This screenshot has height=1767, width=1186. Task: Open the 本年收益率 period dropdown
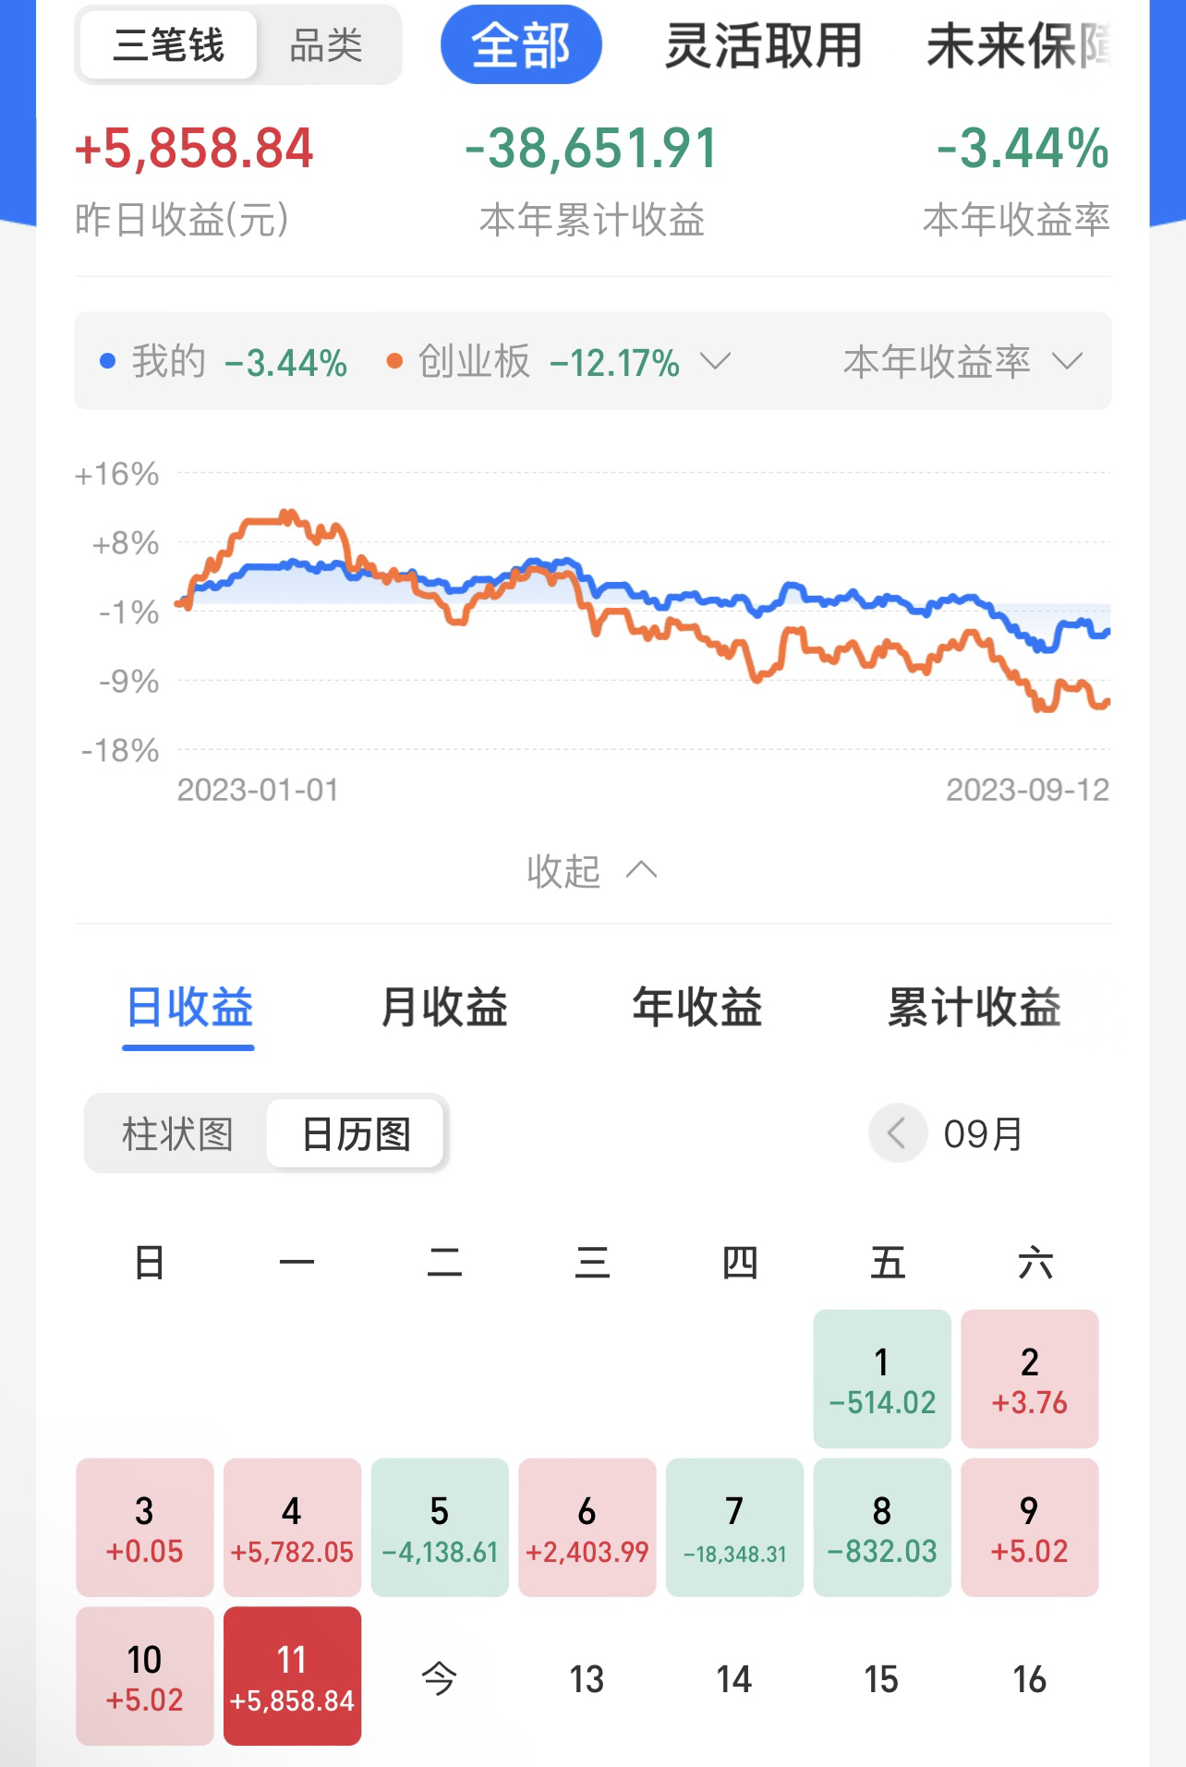[x=962, y=361]
